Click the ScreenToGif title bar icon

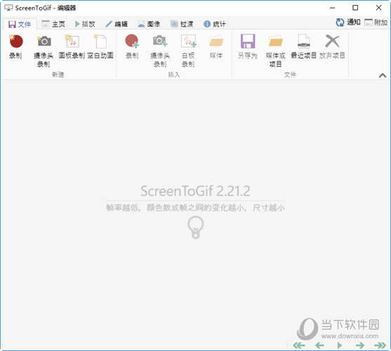click(8, 8)
